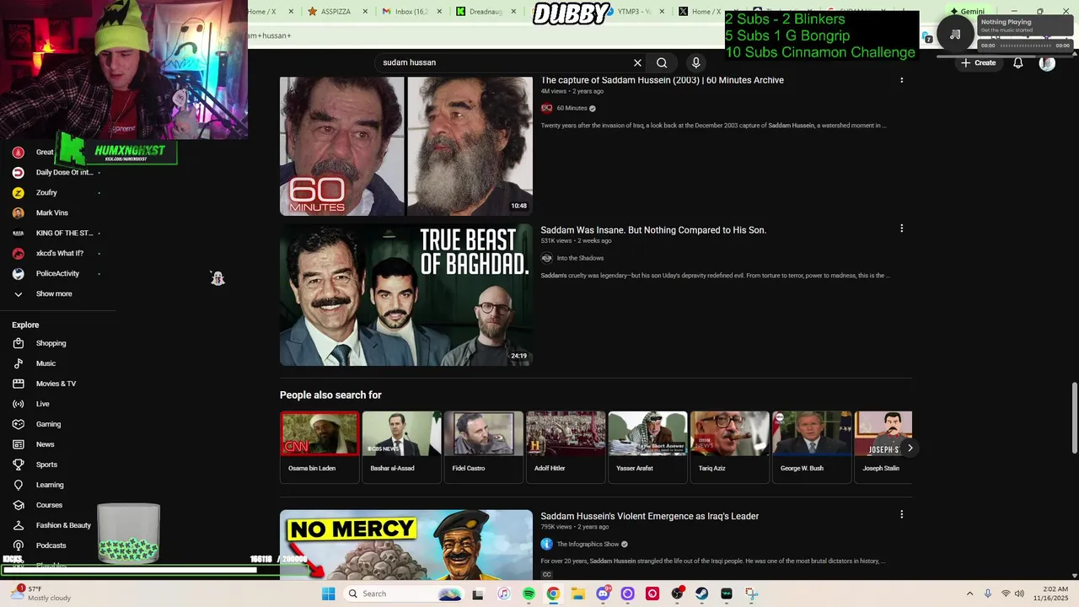Click the magnifier search button
The image size is (1079, 607).
[x=662, y=62]
